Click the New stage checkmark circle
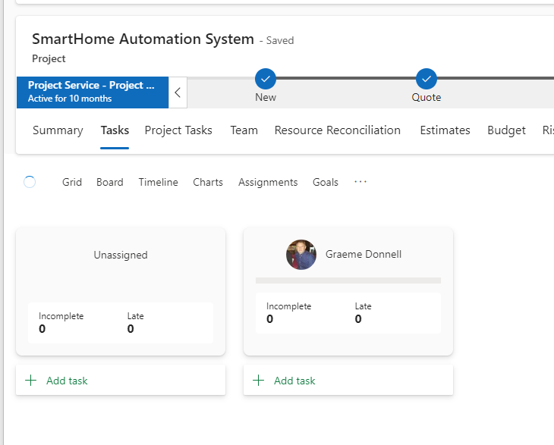This screenshot has height=445, width=554. [x=266, y=78]
